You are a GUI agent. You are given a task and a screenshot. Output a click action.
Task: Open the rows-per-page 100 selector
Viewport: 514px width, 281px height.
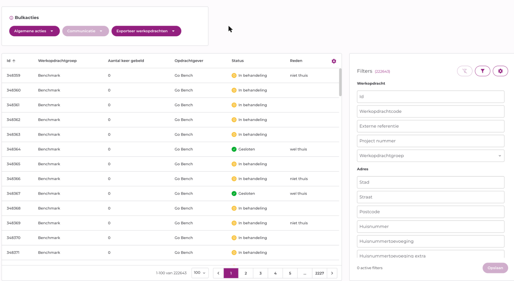point(200,273)
